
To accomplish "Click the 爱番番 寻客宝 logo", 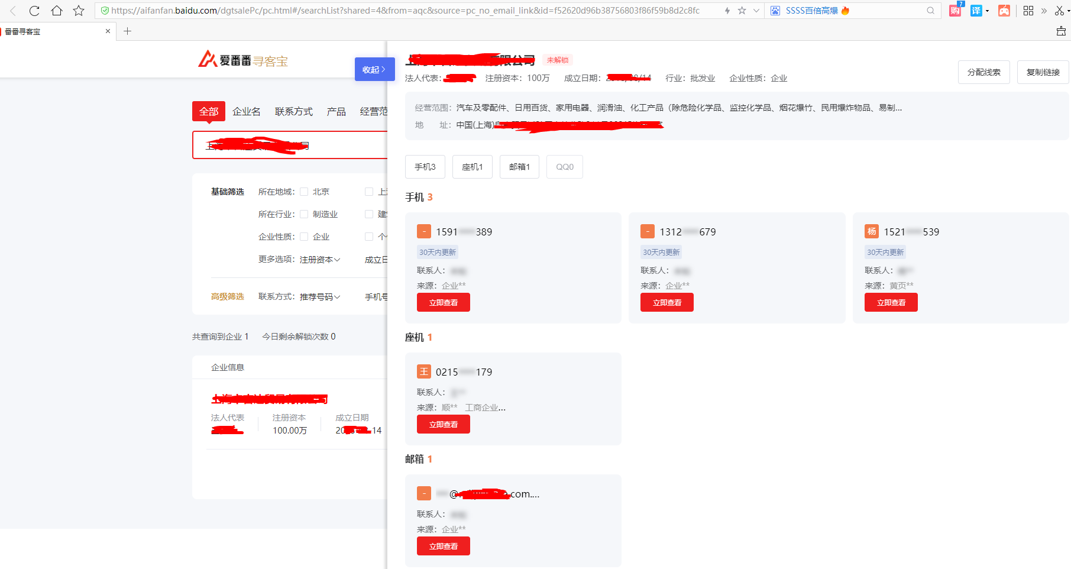I will coord(242,59).
